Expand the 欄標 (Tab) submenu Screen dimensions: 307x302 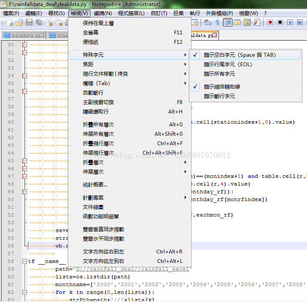click(130, 83)
